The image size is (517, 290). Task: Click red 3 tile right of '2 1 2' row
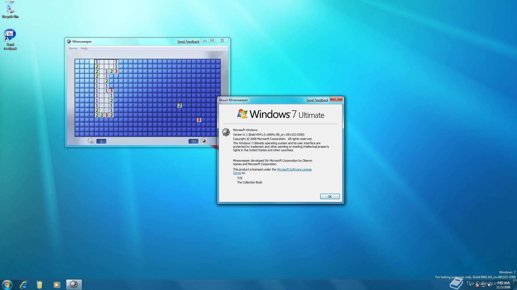116,71
